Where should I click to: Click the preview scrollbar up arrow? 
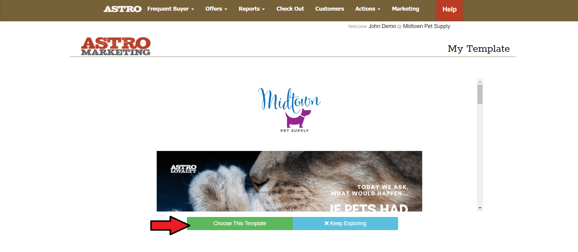(480, 82)
